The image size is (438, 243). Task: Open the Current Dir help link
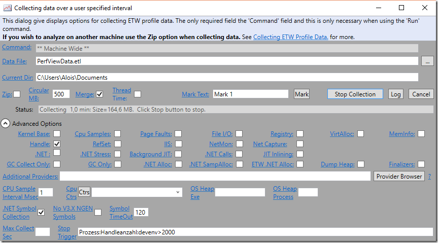pos(18,78)
